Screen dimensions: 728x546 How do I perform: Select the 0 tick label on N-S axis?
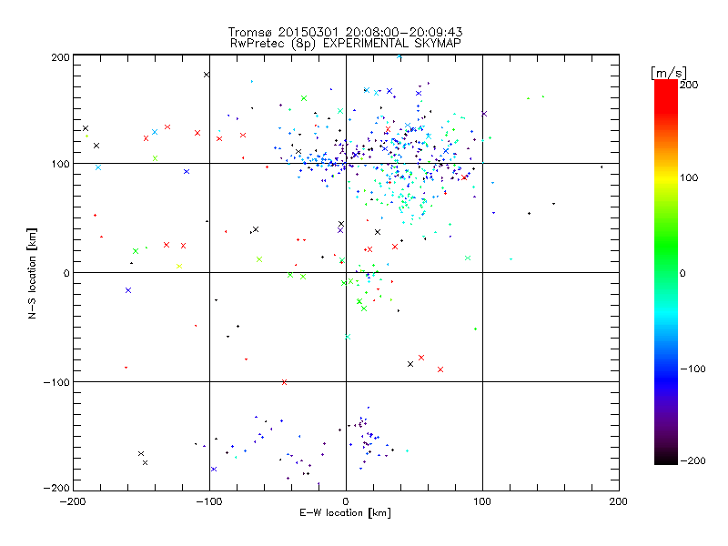[x=66, y=273]
